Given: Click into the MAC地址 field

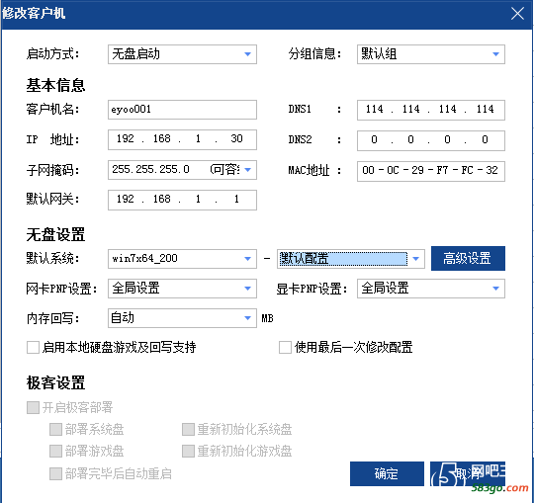Looking at the screenshot, I should click(431, 171).
